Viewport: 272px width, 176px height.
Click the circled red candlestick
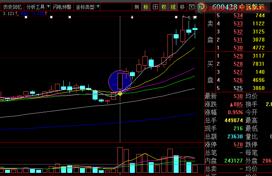[x=120, y=81]
